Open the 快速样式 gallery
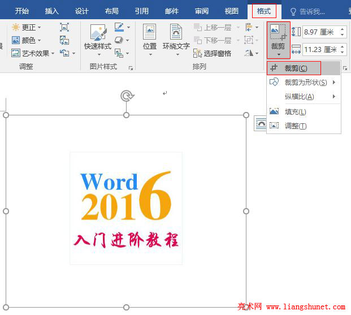 (x=98, y=40)
